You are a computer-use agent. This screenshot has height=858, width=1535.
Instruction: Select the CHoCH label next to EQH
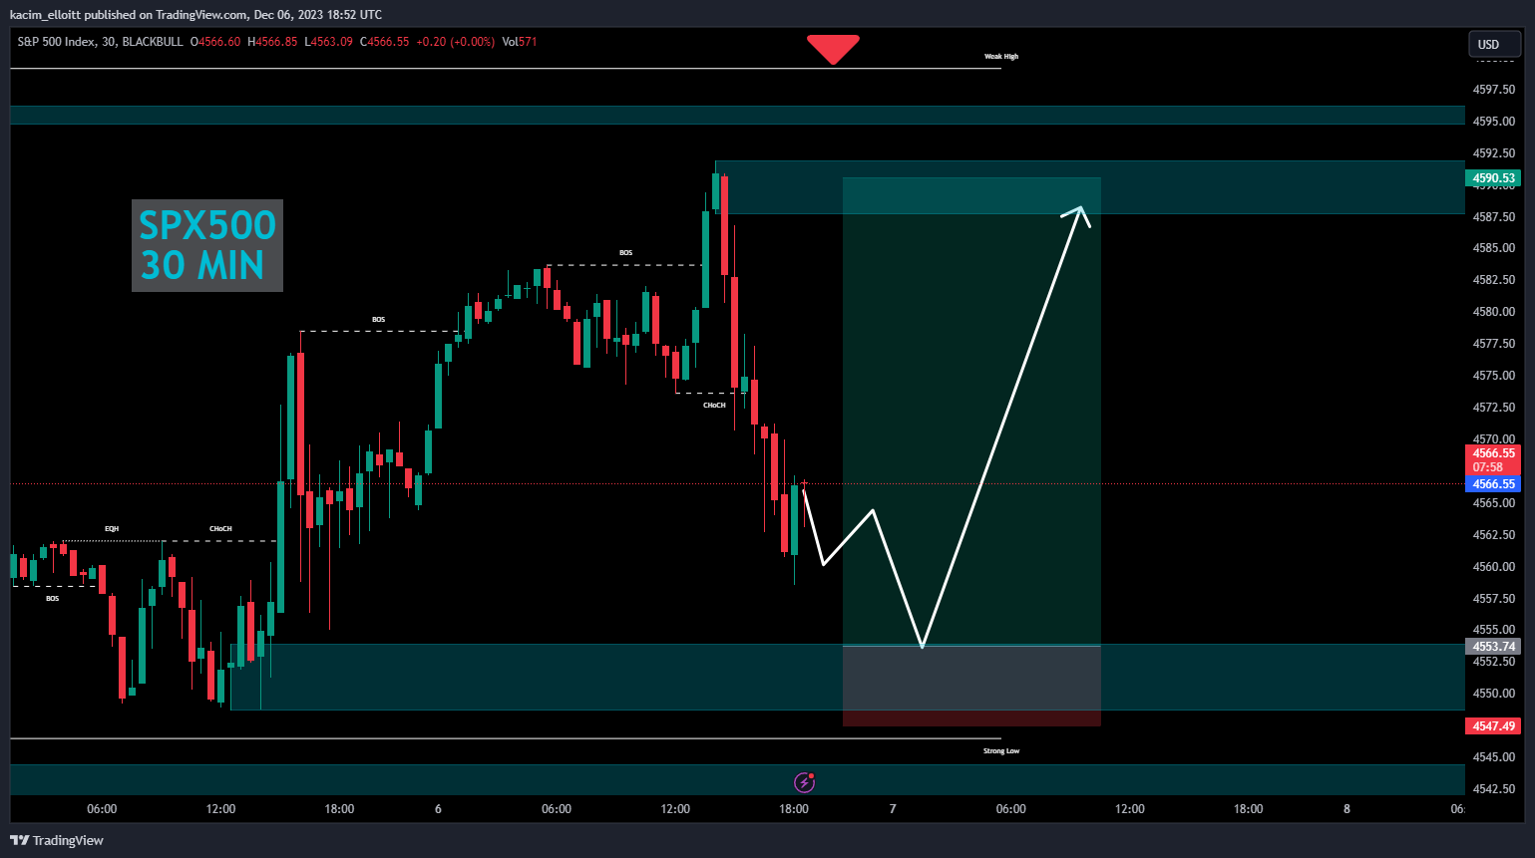point(220,529)
